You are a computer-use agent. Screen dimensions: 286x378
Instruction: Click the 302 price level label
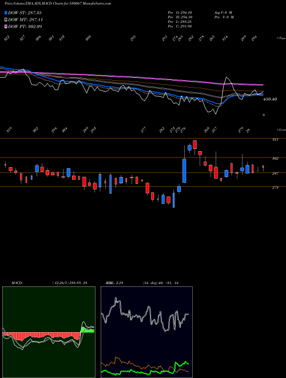275,159
